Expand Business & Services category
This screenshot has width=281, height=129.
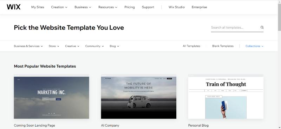(28, 46)
